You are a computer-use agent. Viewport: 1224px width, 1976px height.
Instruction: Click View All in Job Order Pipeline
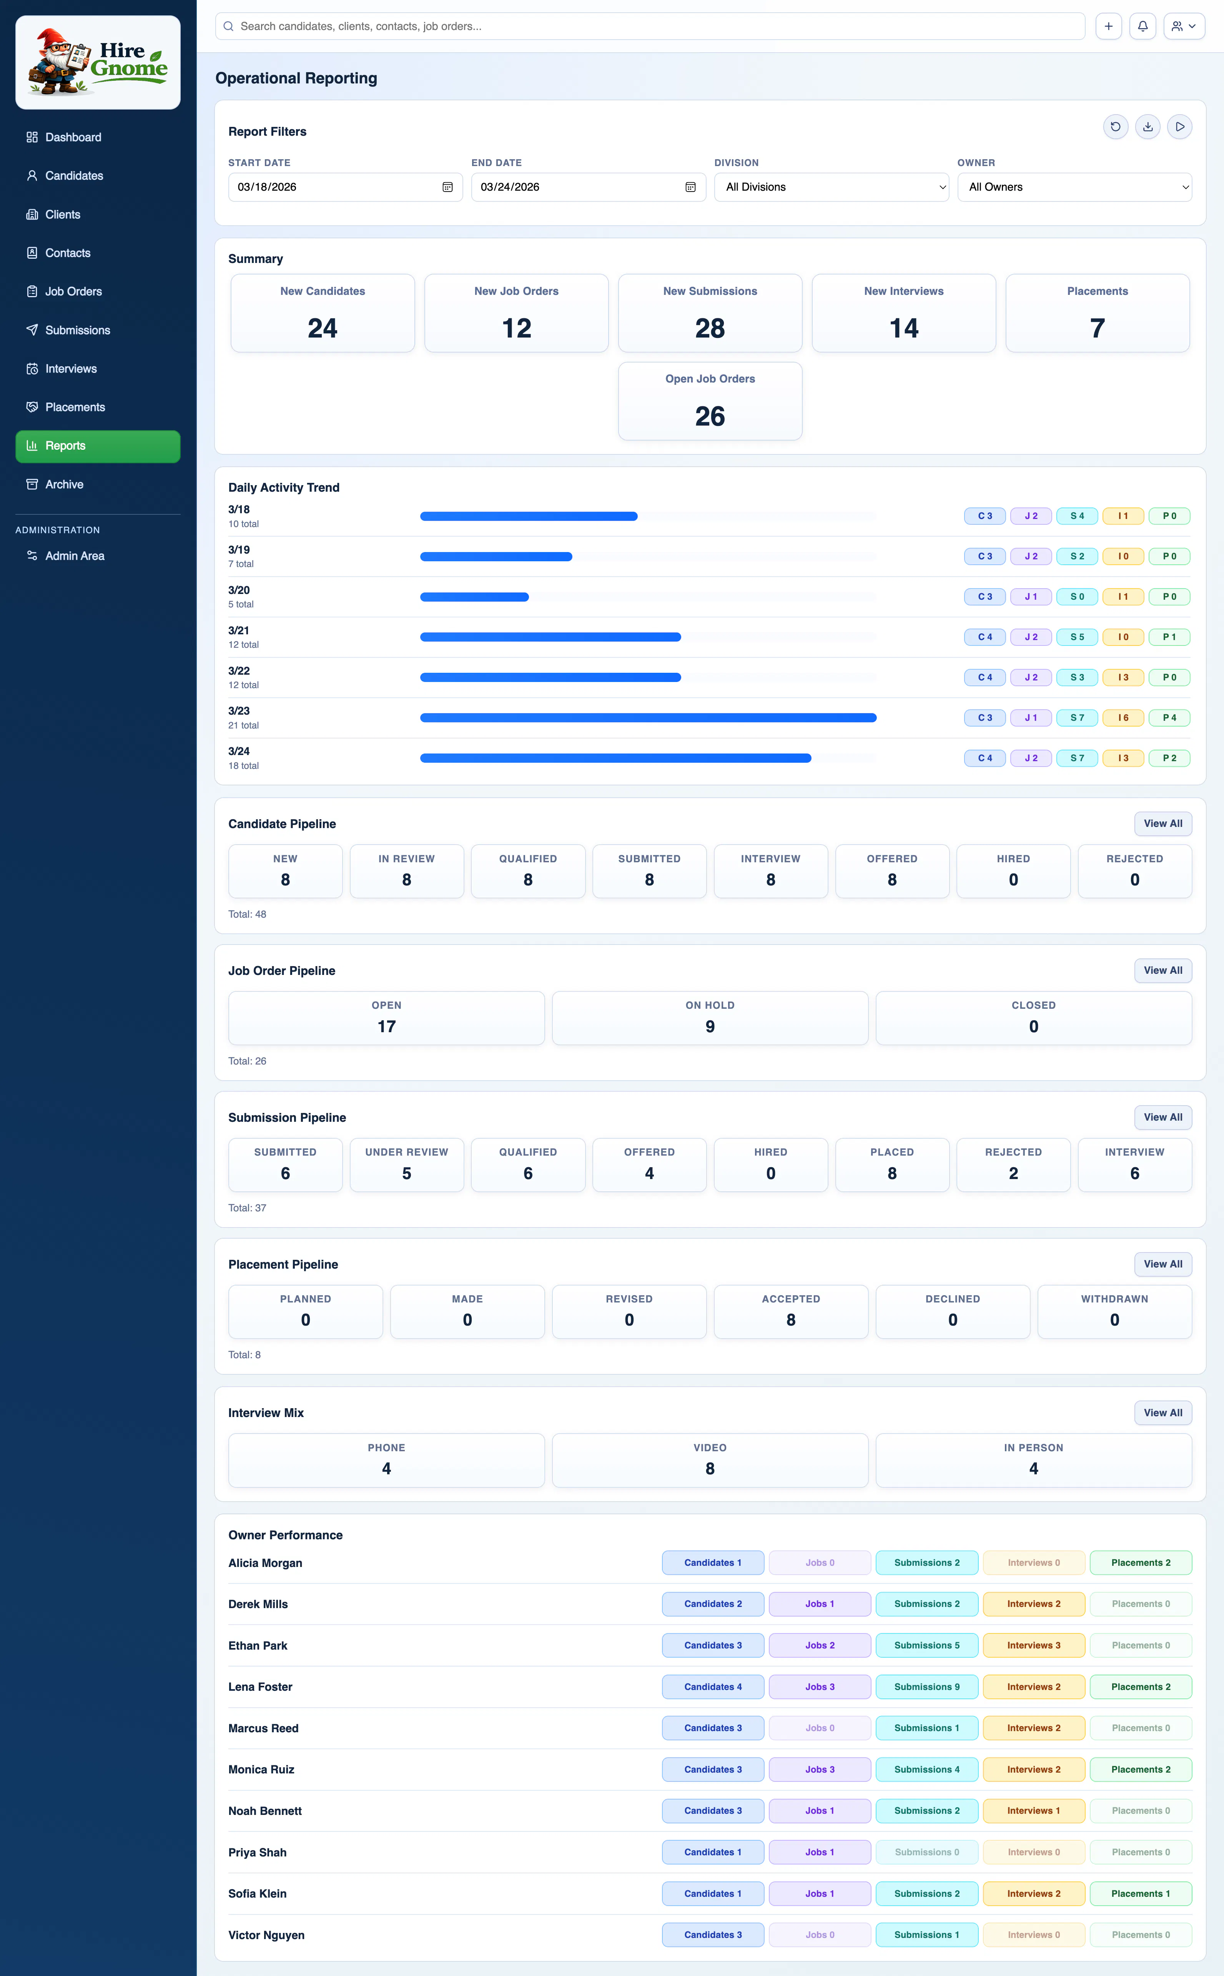pos(1162,971)
